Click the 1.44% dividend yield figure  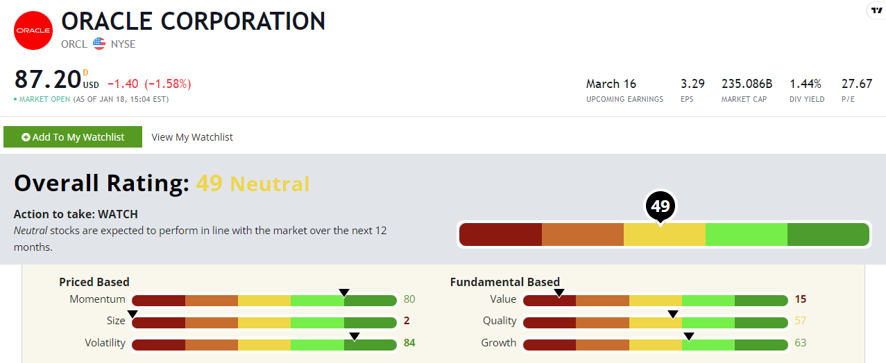(x=805, y=84)
